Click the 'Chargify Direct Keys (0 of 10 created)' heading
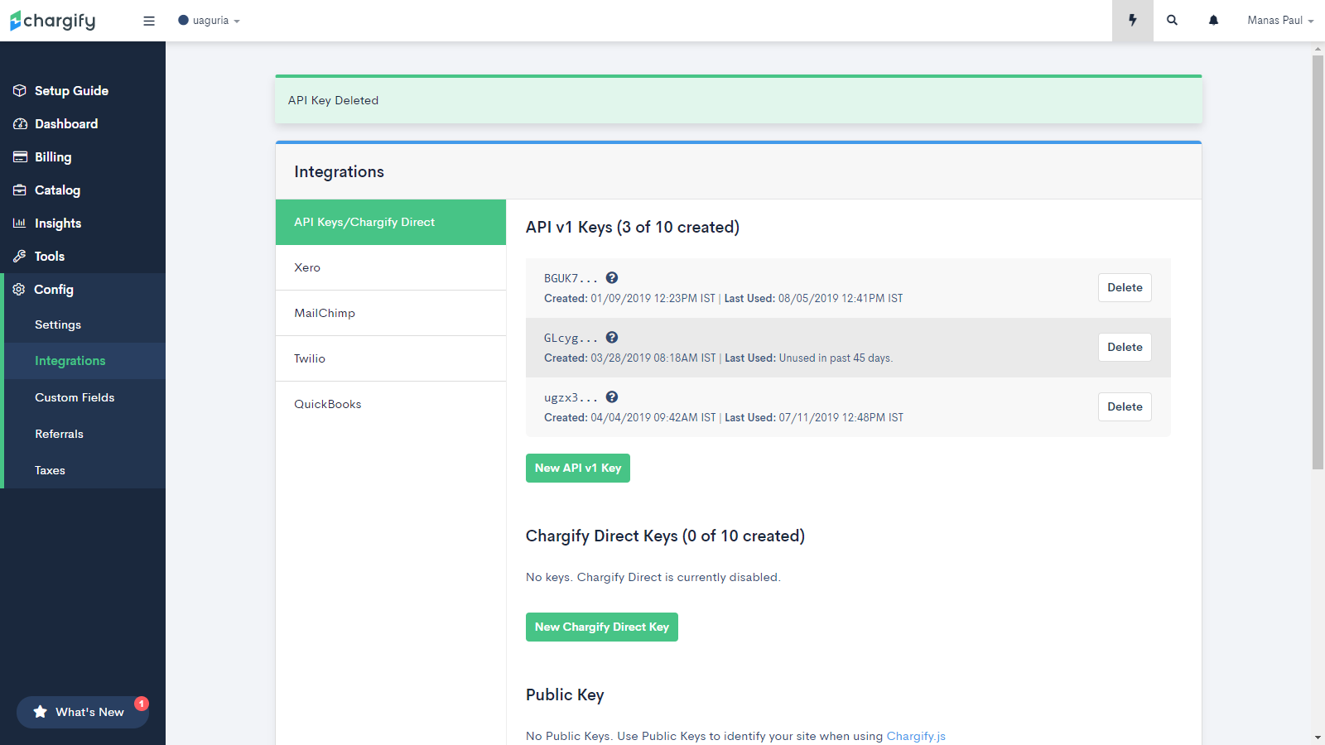1325x745 pixels. [665, 536]
